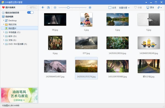Expand the Desktop tree node
This screenshot has width=165, height=108.
point(4,20)
